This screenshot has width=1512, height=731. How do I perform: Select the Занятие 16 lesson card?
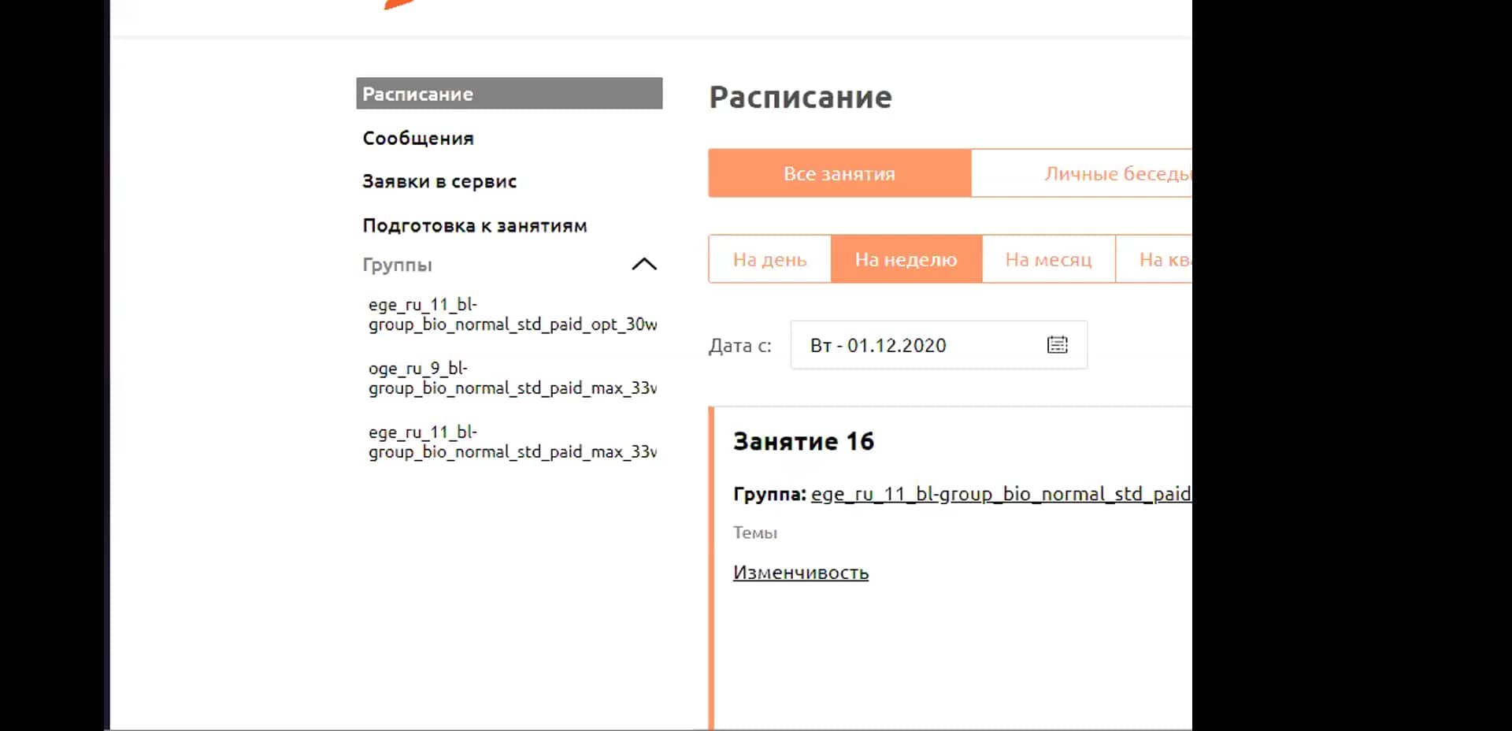(804, 441)
